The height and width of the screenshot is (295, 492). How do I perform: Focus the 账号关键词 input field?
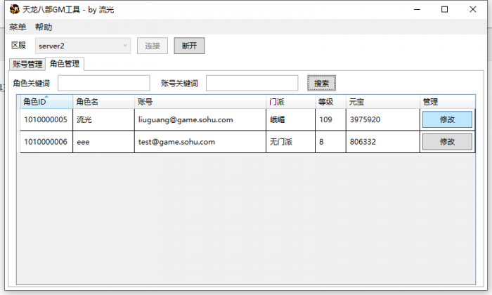252,83
